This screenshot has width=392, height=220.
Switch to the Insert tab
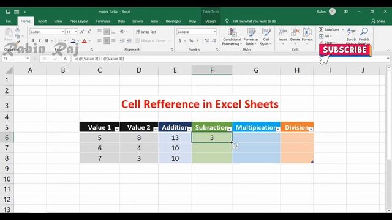tap(42, 21)
